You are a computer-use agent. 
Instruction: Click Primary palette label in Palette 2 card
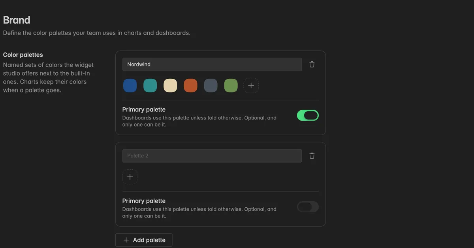pos(144,201)
